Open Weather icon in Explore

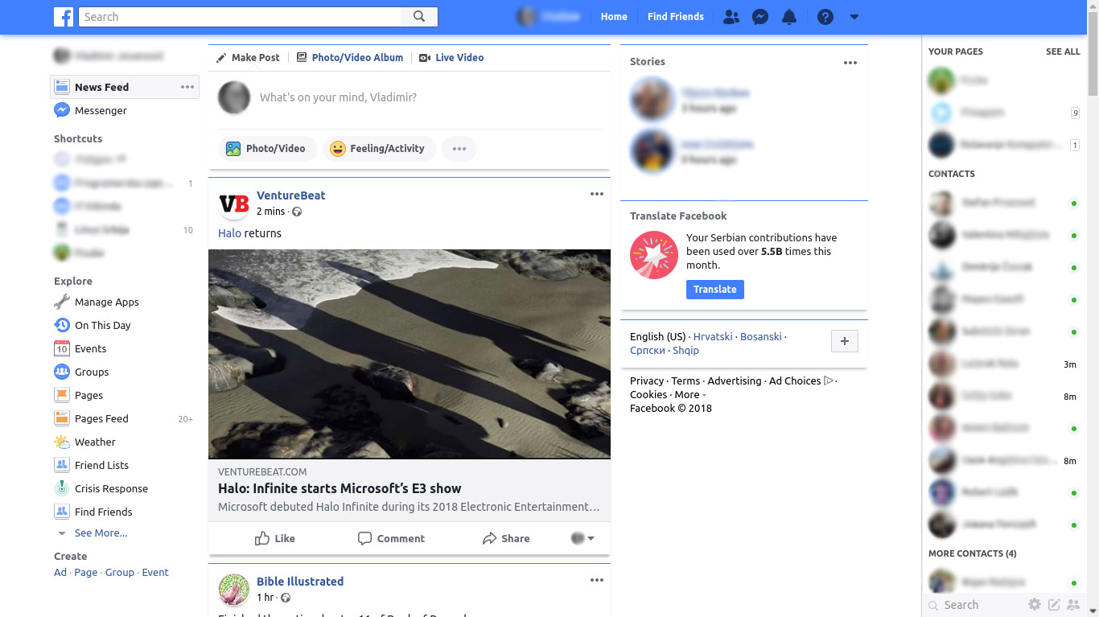(62, 442)
